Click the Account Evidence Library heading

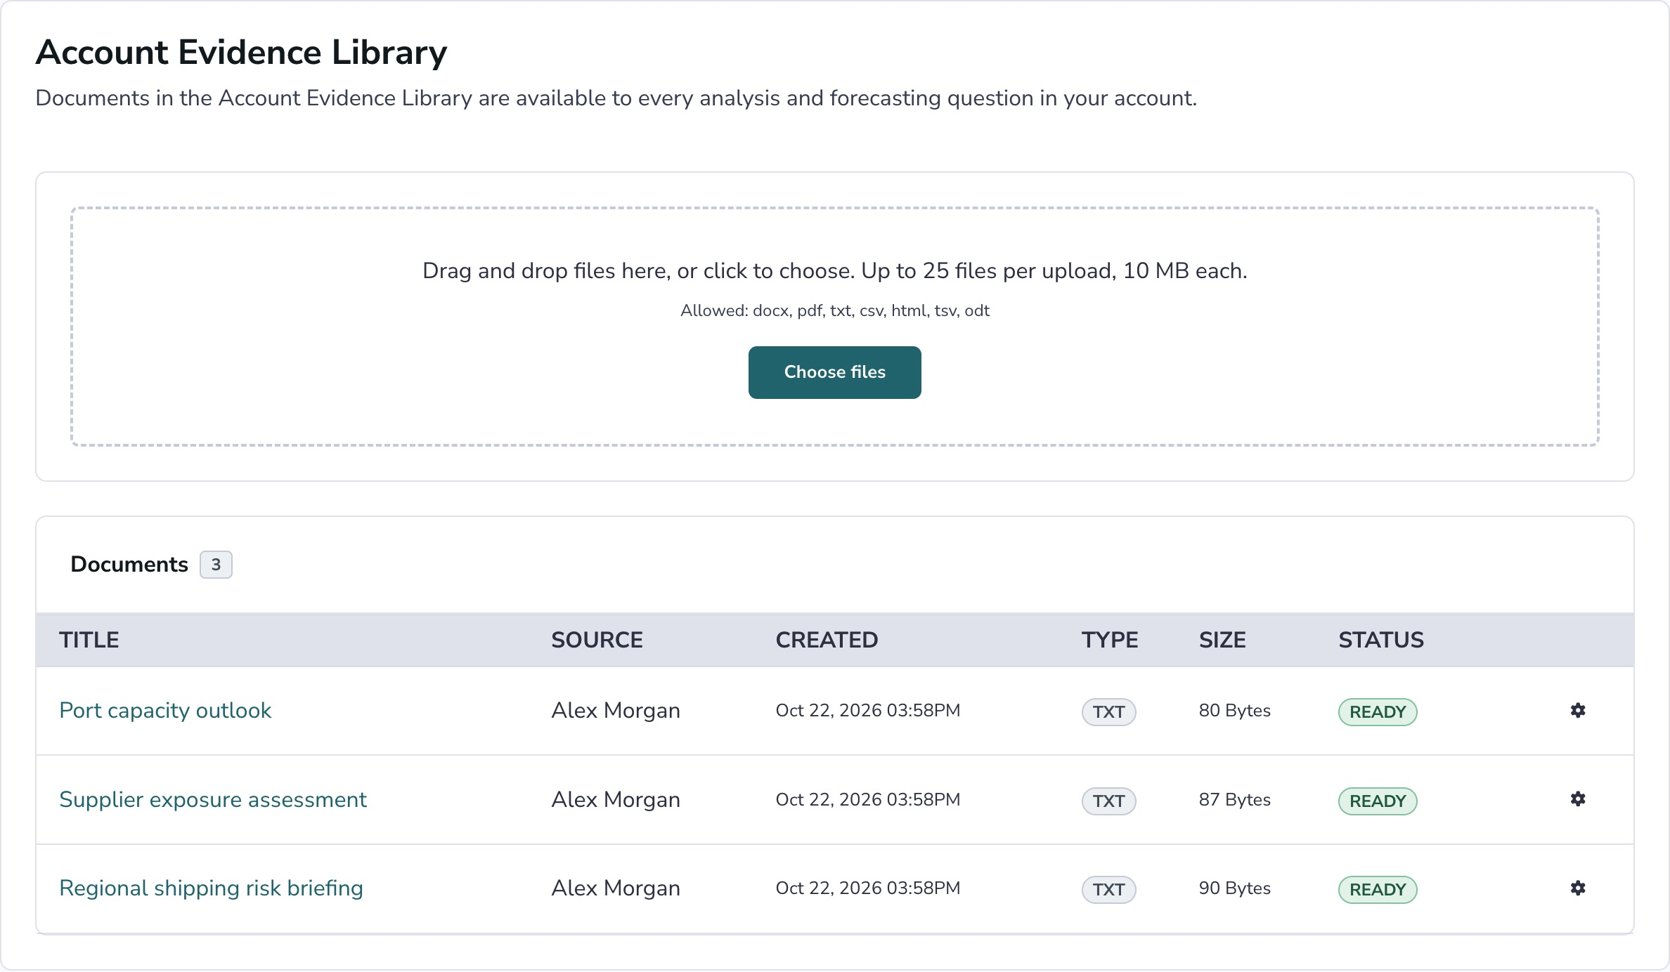(x=241, y=53)
